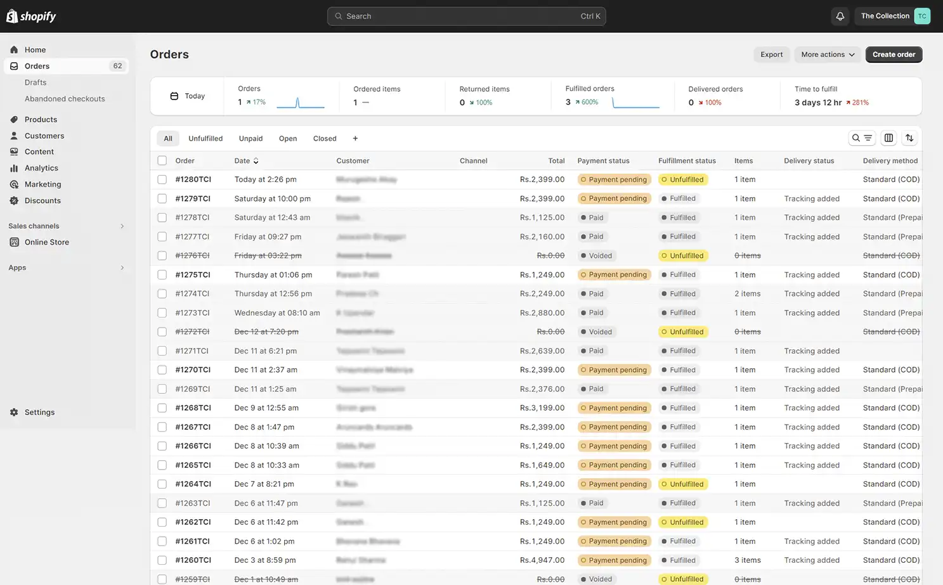
Task: Switch to the Unfulfilled tab
Action: click(205, 138)
